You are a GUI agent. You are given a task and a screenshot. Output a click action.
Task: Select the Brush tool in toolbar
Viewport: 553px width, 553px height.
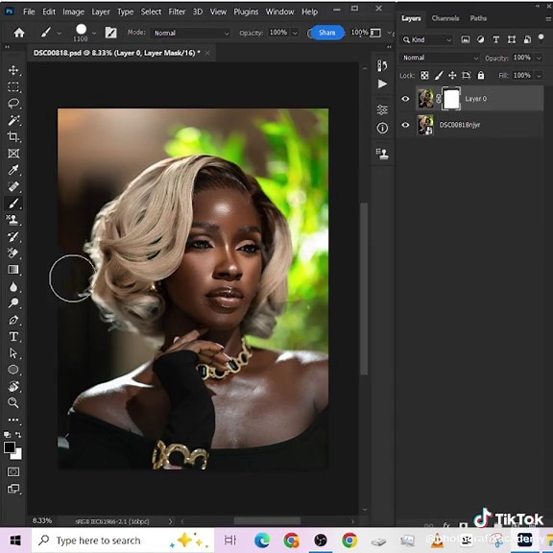coord(13,204)
